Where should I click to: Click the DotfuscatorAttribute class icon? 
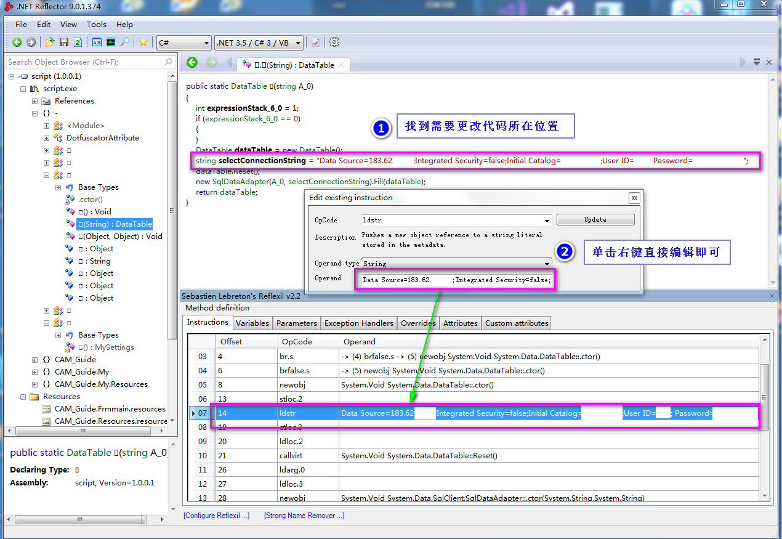click(x=58, y=138)
